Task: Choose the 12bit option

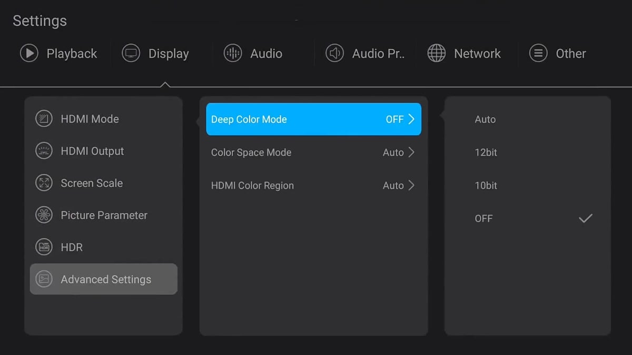Action: pyautogui.click(x=486, y=153)
